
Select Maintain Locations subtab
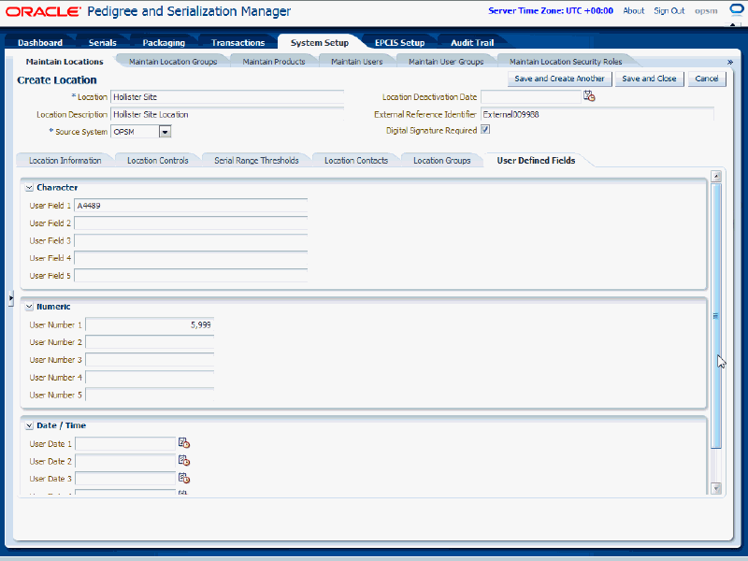coord(65,62)
